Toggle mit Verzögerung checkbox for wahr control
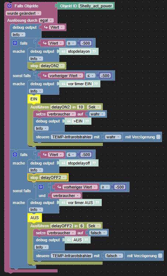Screen dimensions: 167x276 pos(159,137)
